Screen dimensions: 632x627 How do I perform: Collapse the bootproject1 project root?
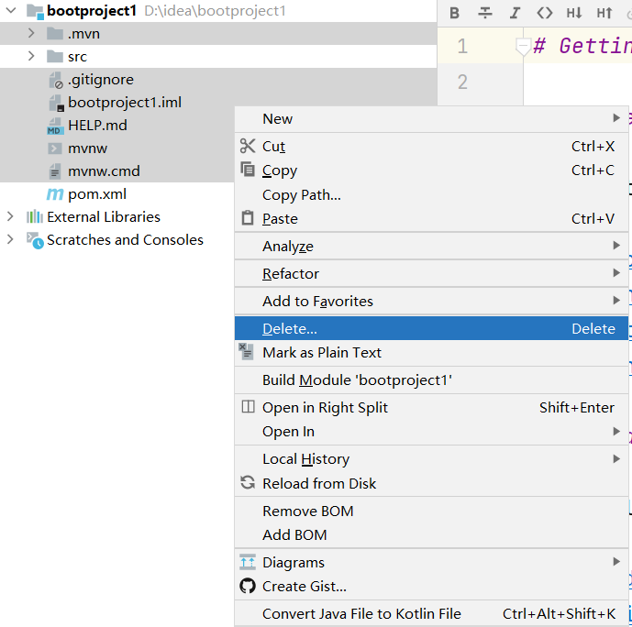pos(10,11)
